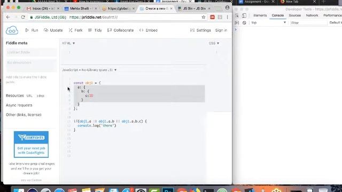Open the Default levels dropdown in DevTools

336,22
